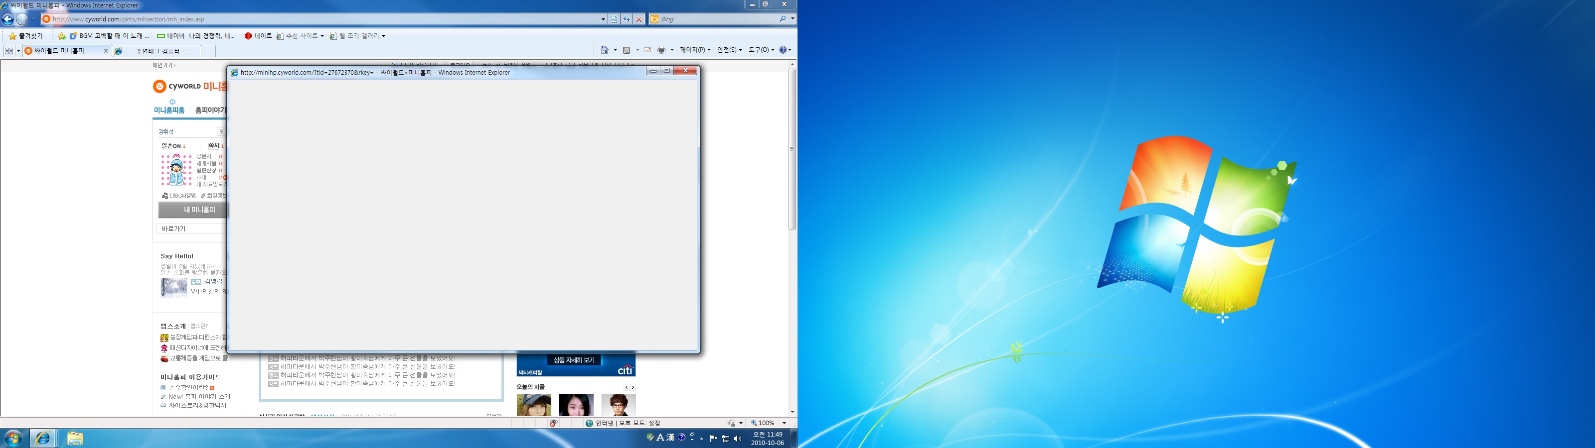Open the New! 홈피 이야기 소개 link
The height and width of the screenshot is (448, 1595).
pos(199,397)
